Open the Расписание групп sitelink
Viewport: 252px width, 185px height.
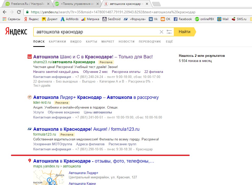(x=122, y=144)
